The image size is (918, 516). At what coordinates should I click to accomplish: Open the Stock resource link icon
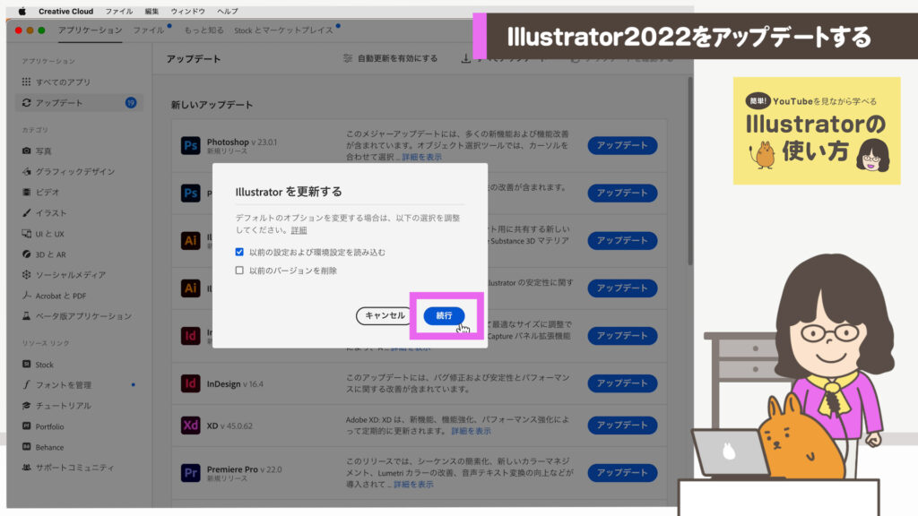point(26,364)
